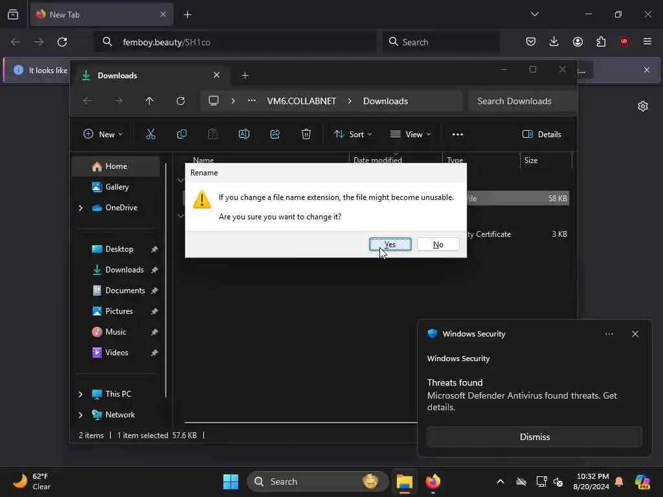The image size is (663, 497).
Task: Open Firefox downloads panel
Action: [x=554, y=41]
